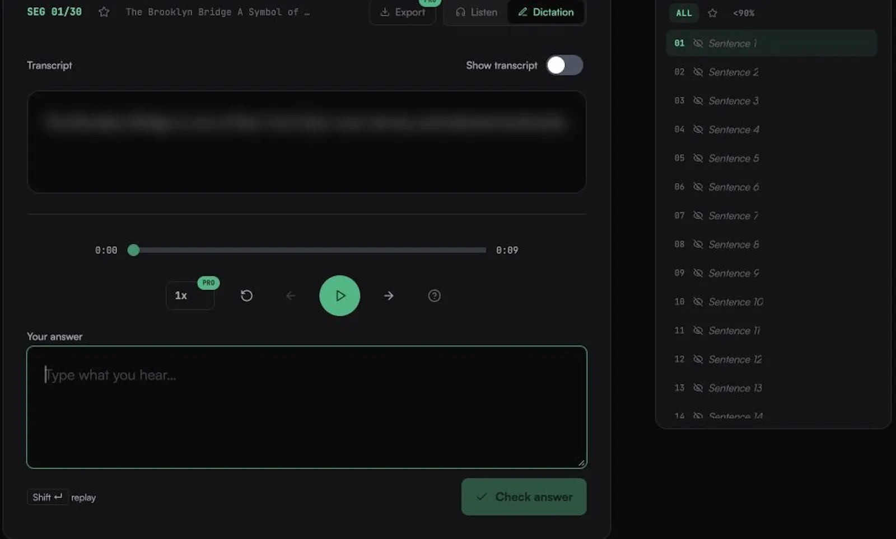
Task: Click the SEG 01/30 counter label
Action: [x=54, y=12]
